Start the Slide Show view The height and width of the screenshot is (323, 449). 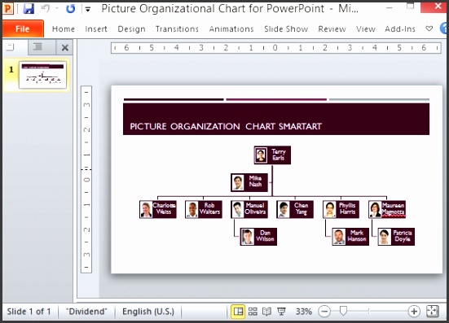(x=281, y=312)
